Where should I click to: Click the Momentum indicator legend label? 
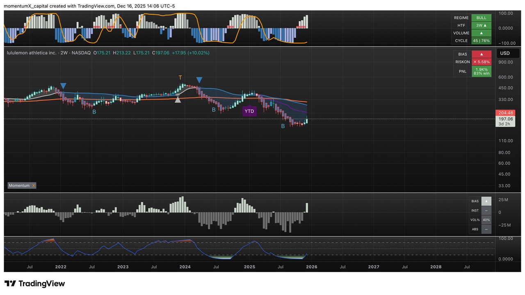20,186
